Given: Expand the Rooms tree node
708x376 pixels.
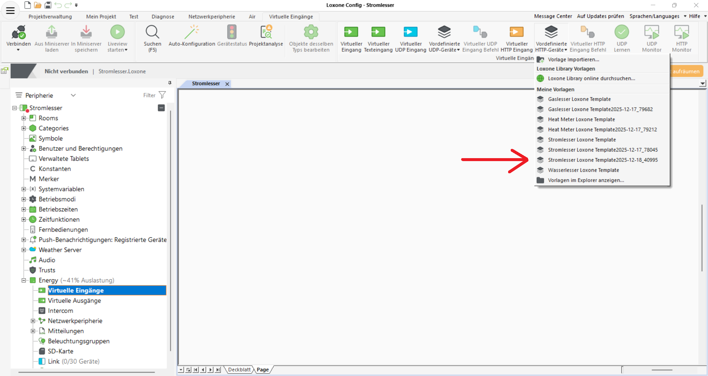Looking at the screenshot, I should tap(24, 118).
